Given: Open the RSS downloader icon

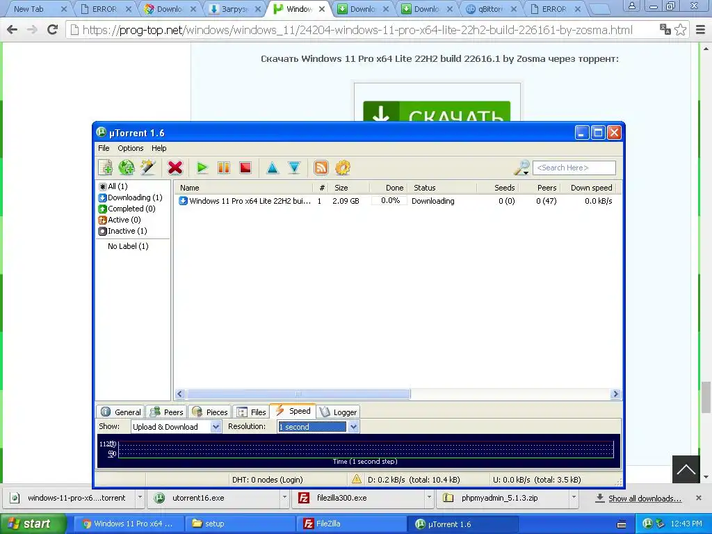Looking at the screenshot, I should click(321, 168).
